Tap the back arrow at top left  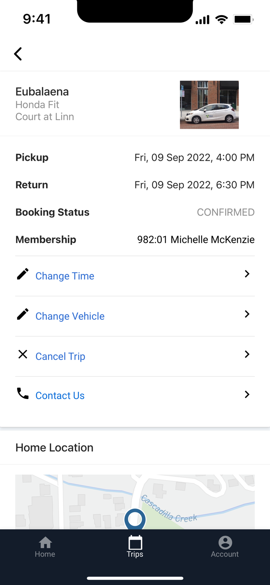[x=18, y=54]
